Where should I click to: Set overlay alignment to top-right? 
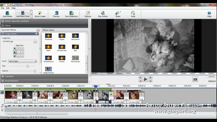(22, 49)
